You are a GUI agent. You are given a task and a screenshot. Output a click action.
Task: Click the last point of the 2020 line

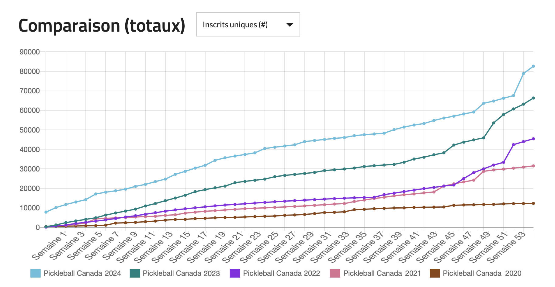[x=533, y=203]
